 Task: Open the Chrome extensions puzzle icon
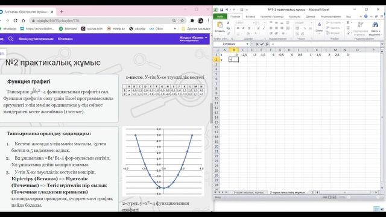[192, 20]
